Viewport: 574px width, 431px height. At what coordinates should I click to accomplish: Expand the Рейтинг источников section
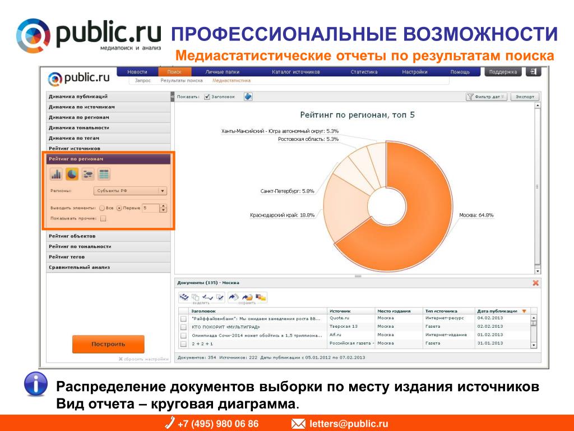pyautogui.click(x=108, y=148)
